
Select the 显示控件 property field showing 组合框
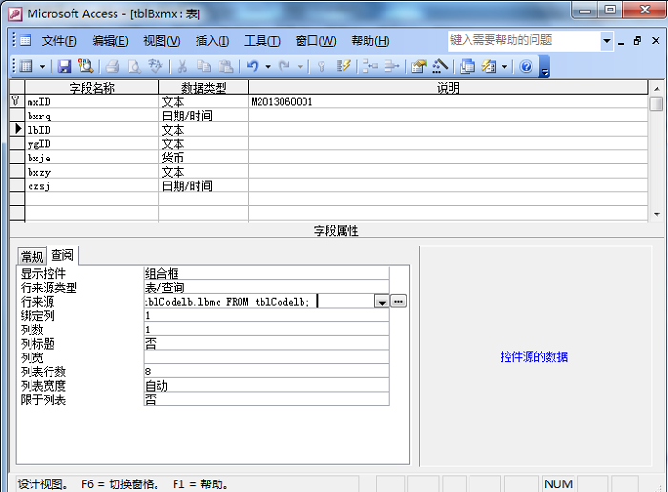[x=265, y=273]
